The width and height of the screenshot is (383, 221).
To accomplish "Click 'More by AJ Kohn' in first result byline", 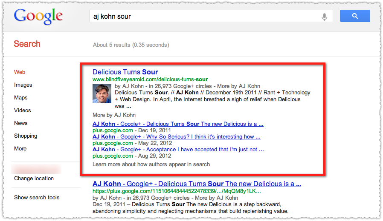I will [239, 86].
